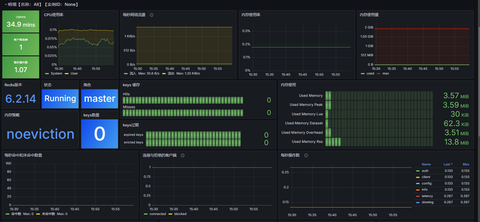Click the 6.2.14 Redis version value
The image size is (480, 222).
(x=21, y=99)
